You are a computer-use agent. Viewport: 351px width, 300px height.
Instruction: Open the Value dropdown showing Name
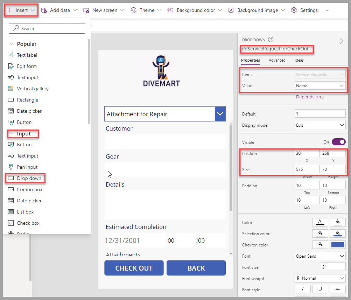tap(320, 85)
